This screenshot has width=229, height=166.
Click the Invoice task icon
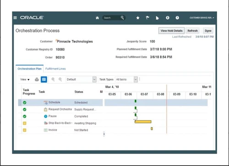[46, 130]
